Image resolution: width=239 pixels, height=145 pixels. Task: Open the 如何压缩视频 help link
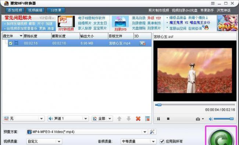17,24
